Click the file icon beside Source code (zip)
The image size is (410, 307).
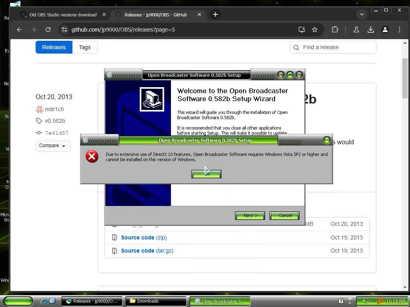coord(114,237)
